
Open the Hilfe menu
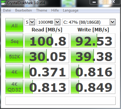click(55, 10)
